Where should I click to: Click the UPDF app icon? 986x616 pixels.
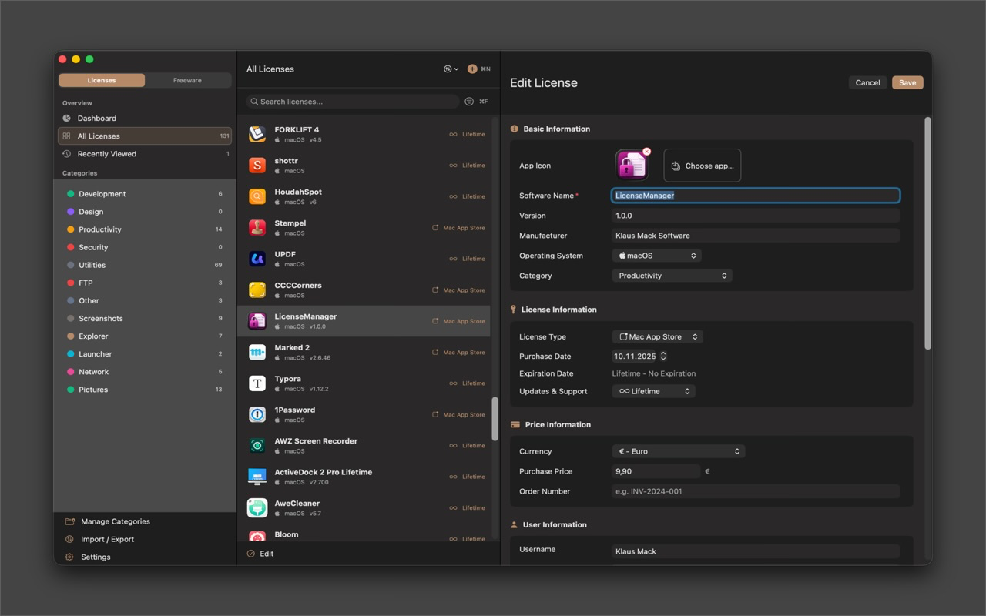click(257, 259)
